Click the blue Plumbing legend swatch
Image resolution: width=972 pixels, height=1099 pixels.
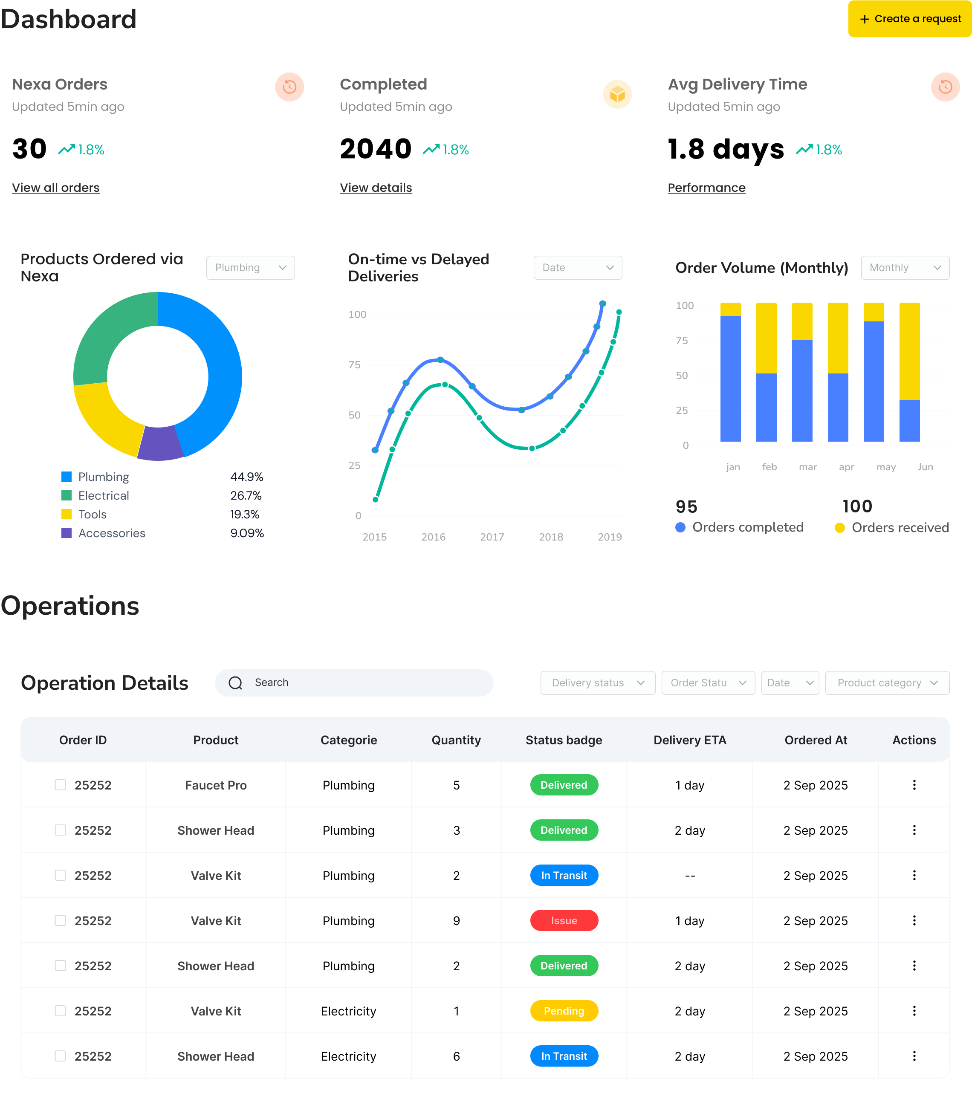tap(67, 477)
